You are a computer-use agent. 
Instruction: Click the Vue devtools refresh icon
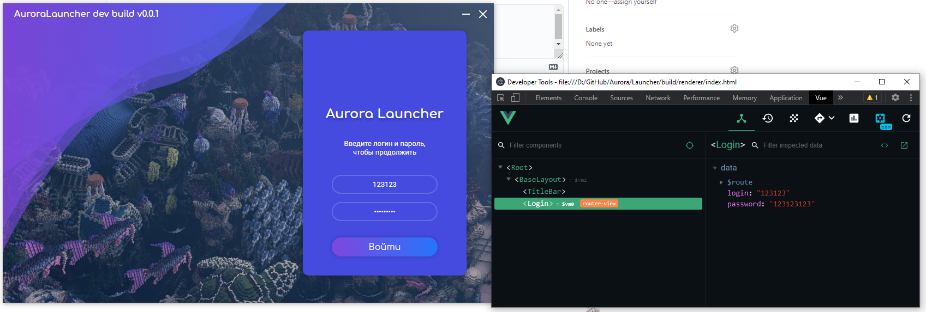pyautogui.click(x=906, y=118)
